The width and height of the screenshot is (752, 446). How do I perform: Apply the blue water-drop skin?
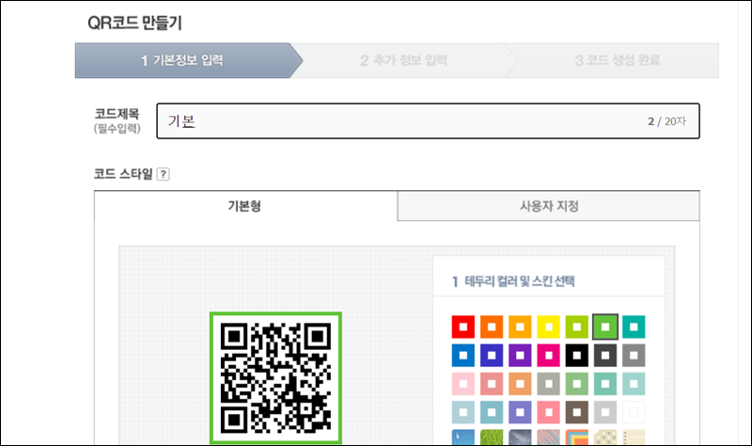point(463,438)
